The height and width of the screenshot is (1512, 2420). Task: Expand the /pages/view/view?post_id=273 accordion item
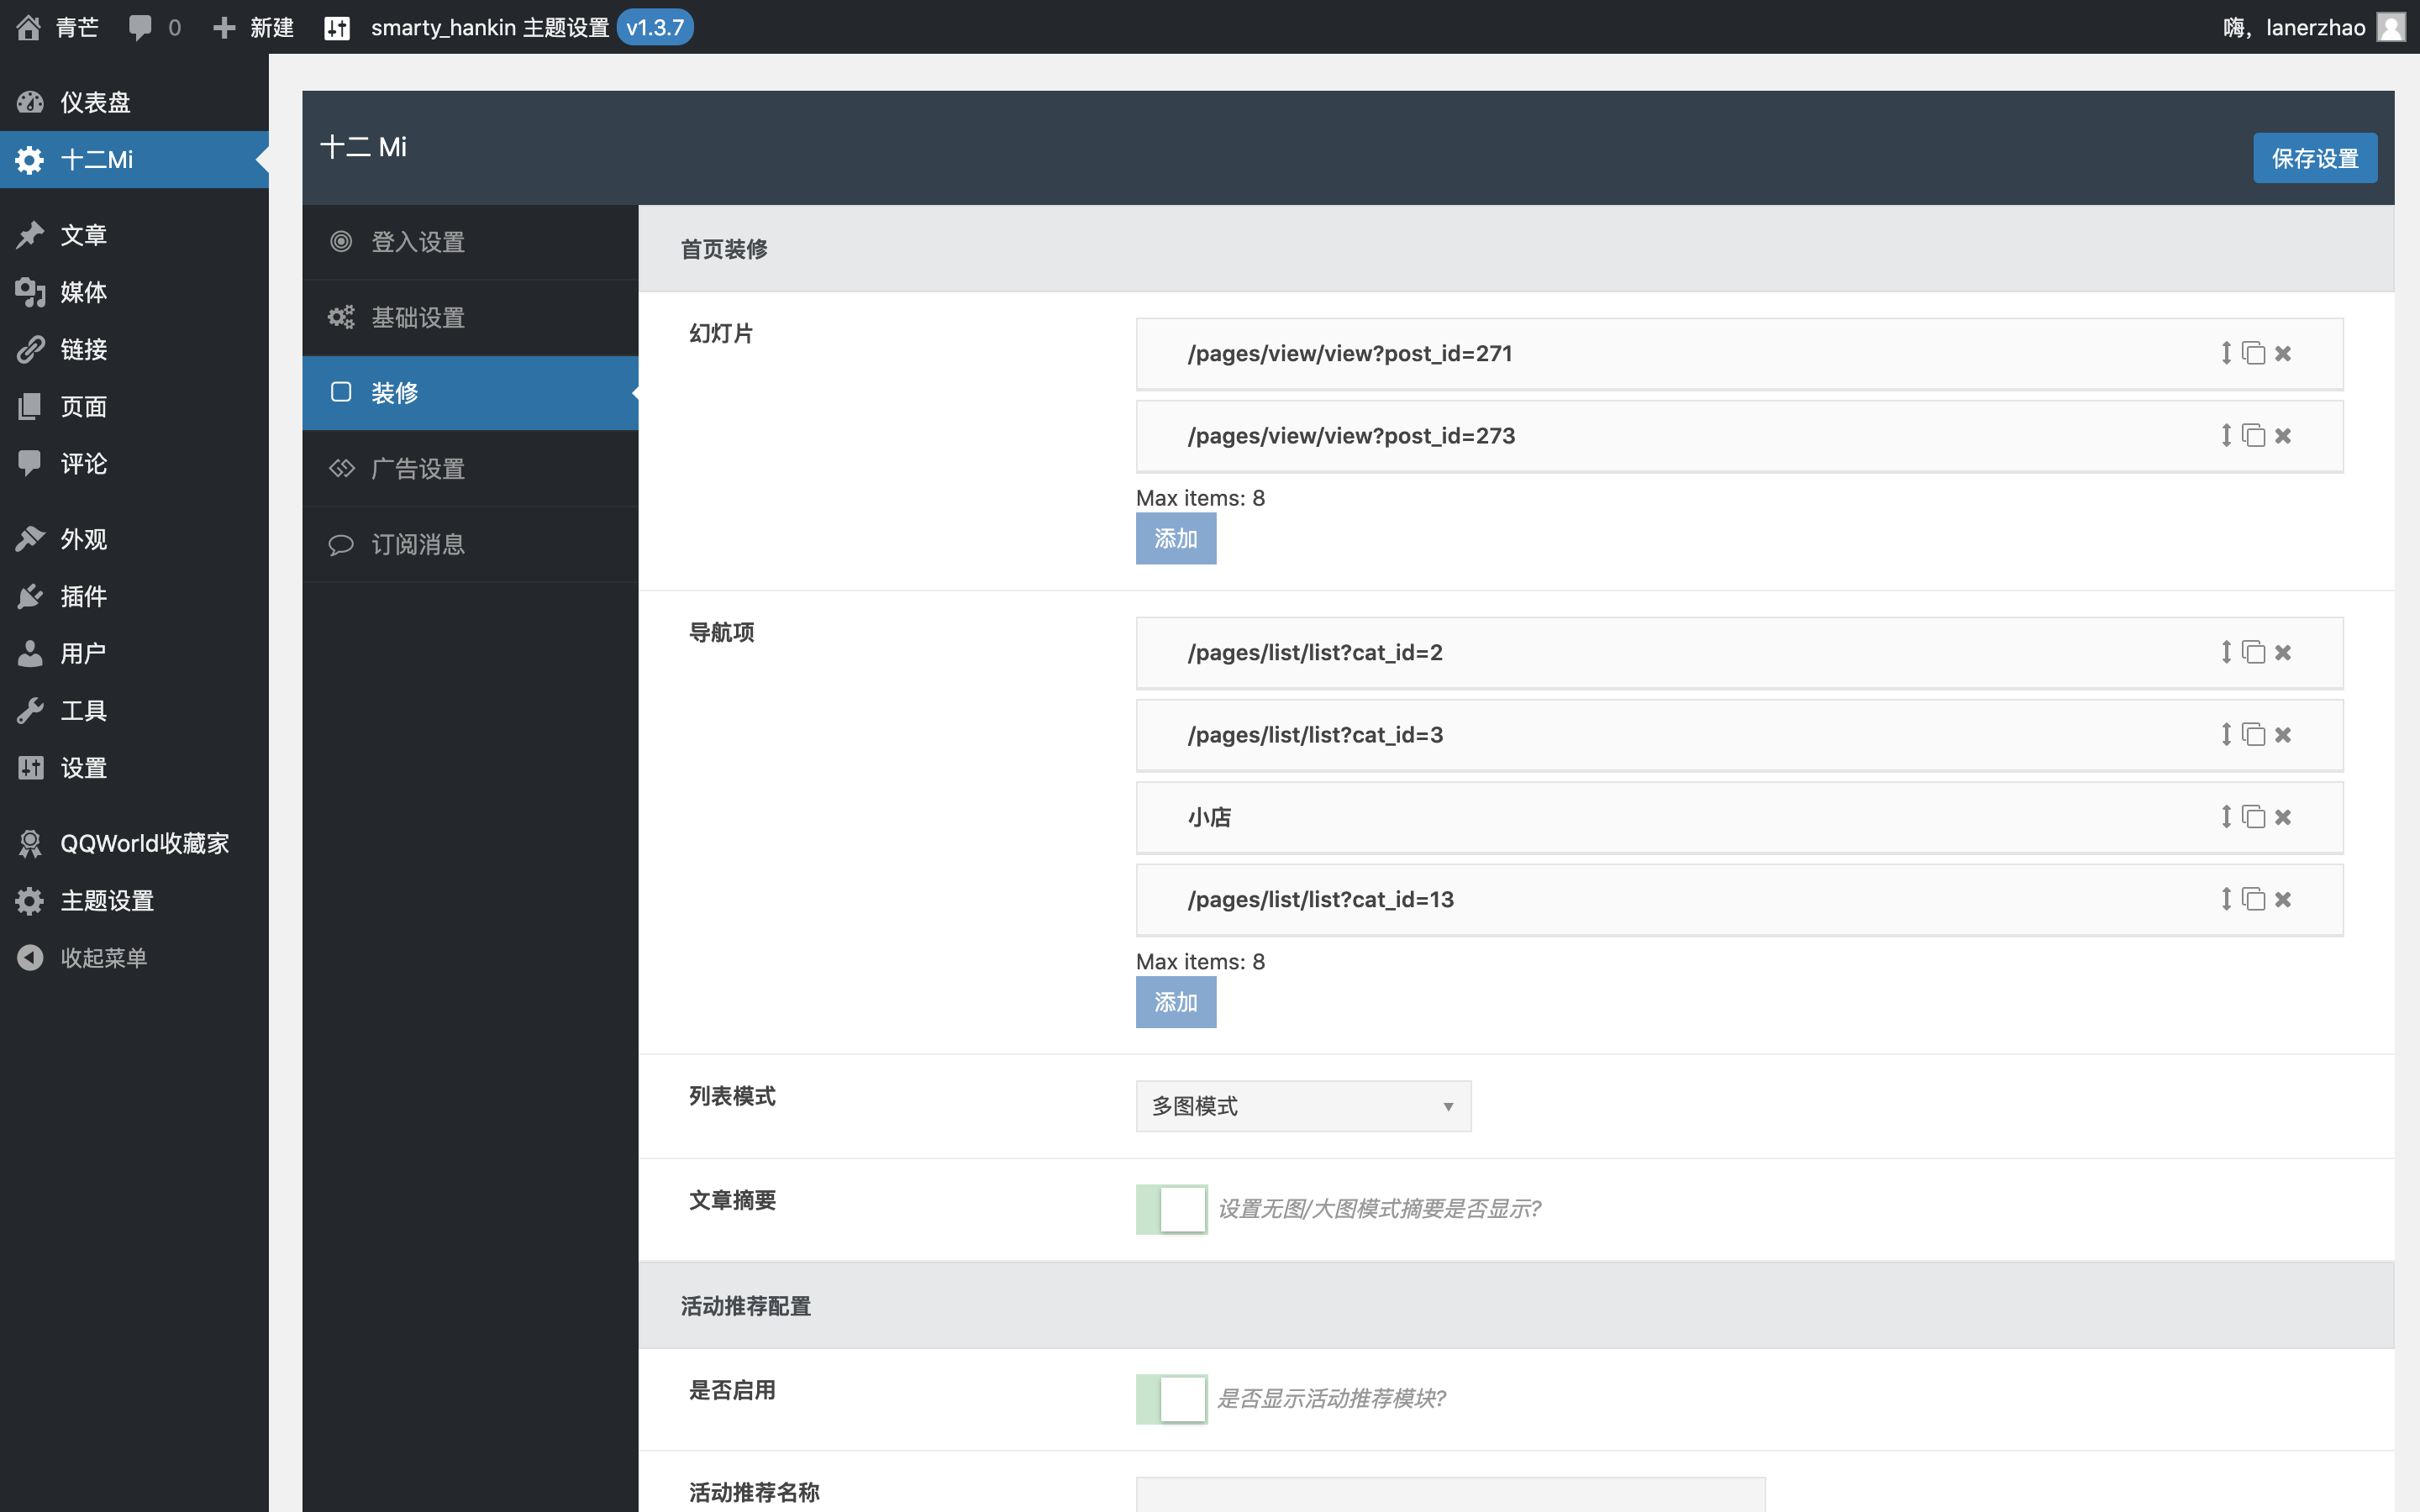click(x=1739, y=436)
